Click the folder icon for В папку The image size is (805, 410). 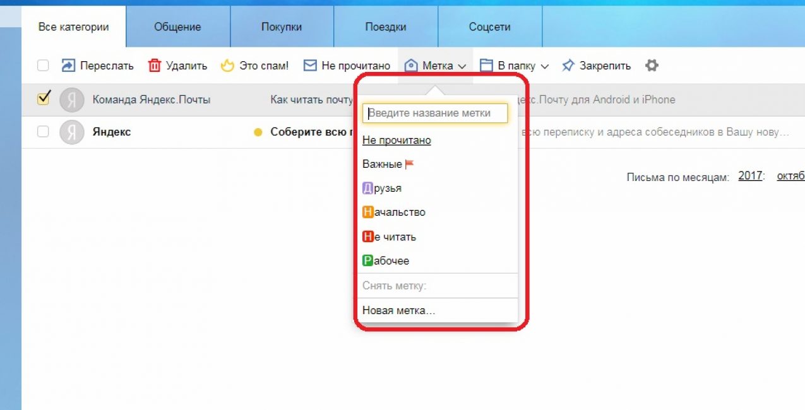[486, 66]
